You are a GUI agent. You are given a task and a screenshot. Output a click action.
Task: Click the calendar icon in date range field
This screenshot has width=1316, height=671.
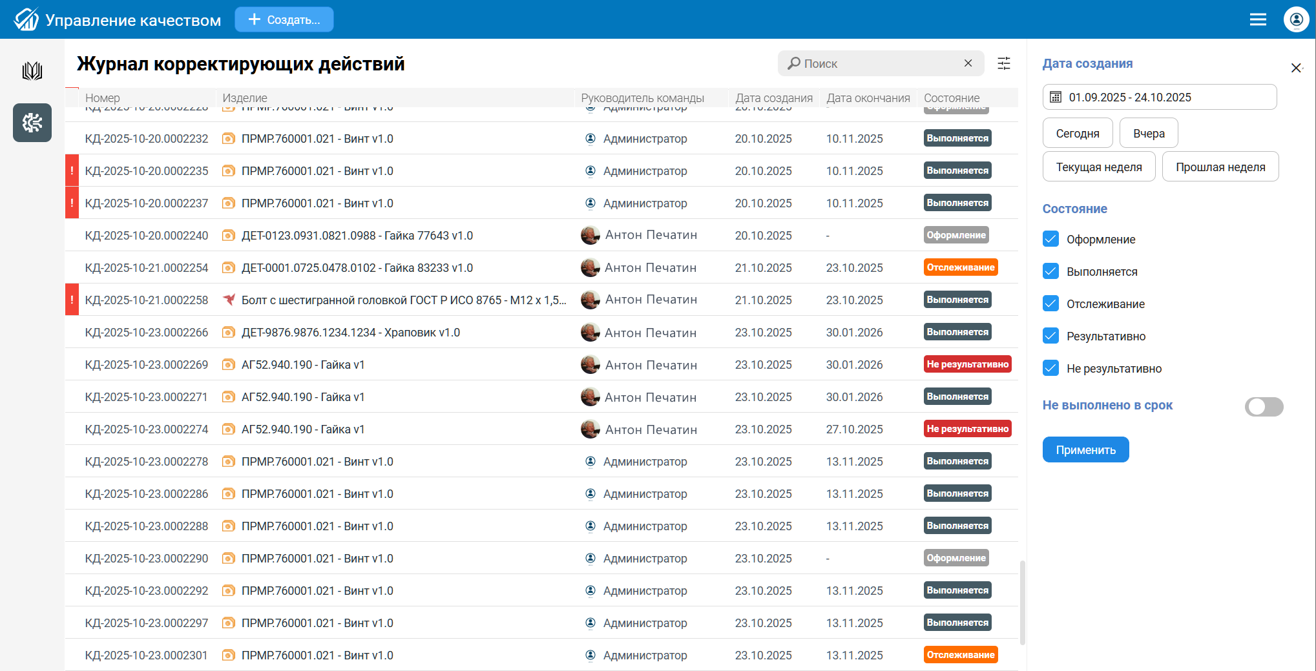1056,98
